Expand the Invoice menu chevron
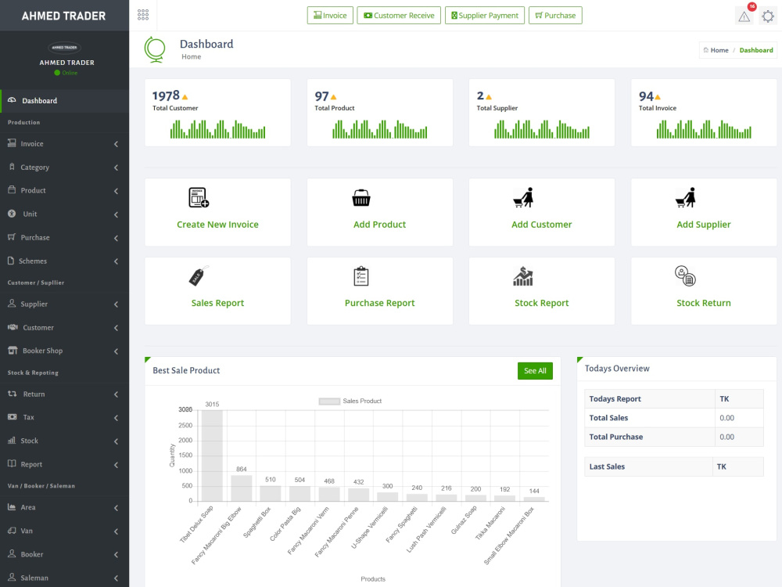782x587 pixels. click(x=117, y=144)
